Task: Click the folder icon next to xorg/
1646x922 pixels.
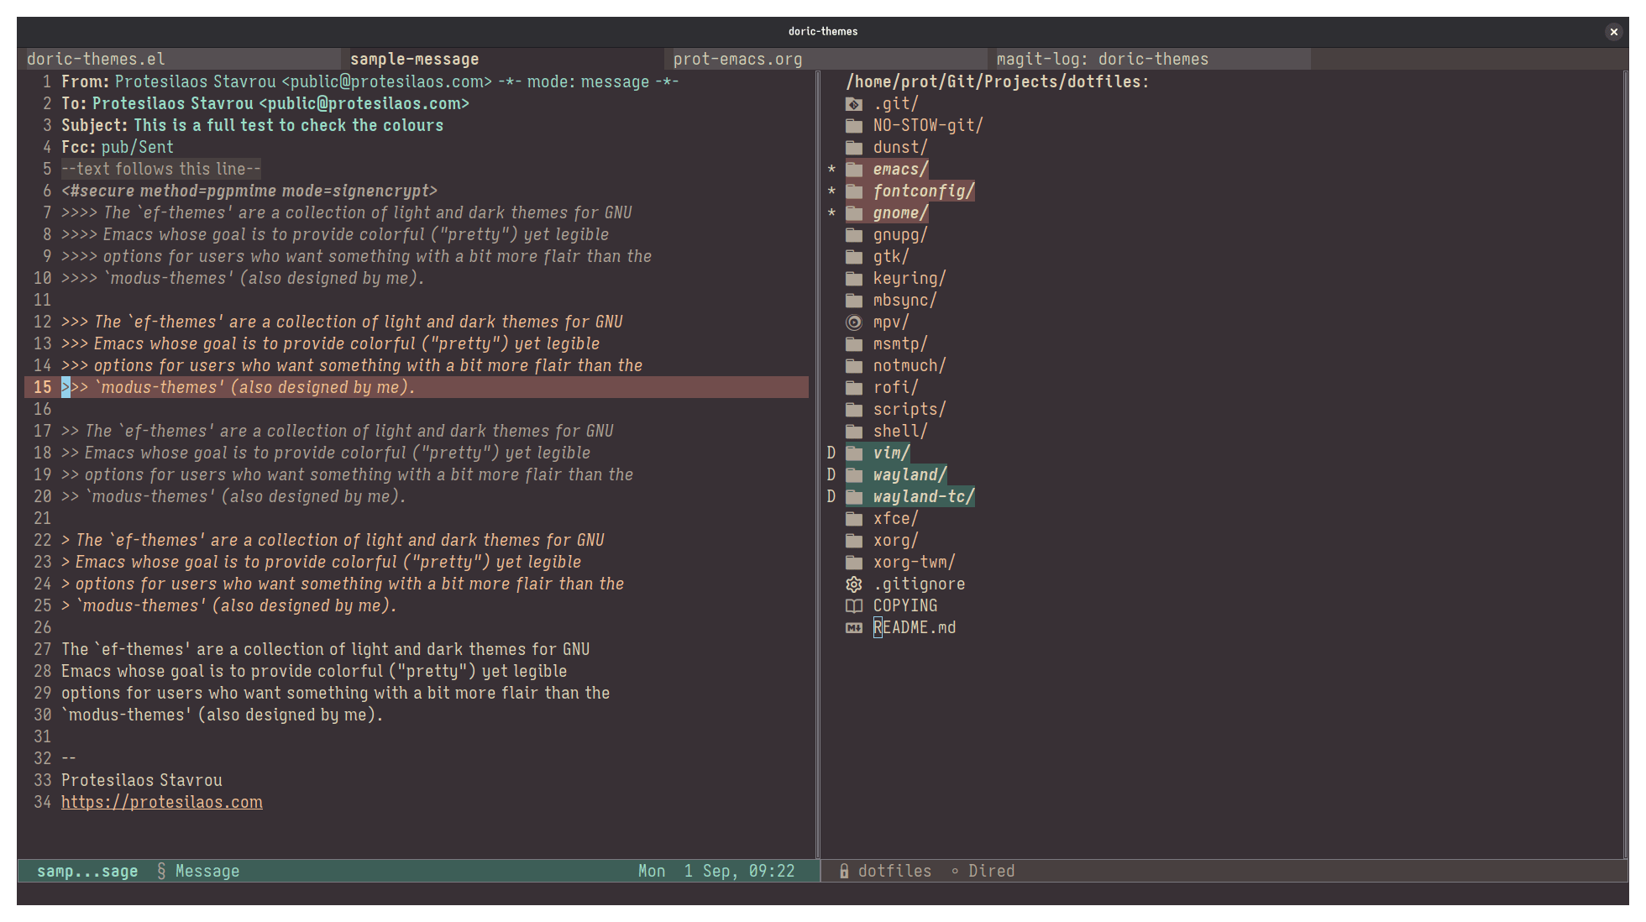Action: point(853,541)
